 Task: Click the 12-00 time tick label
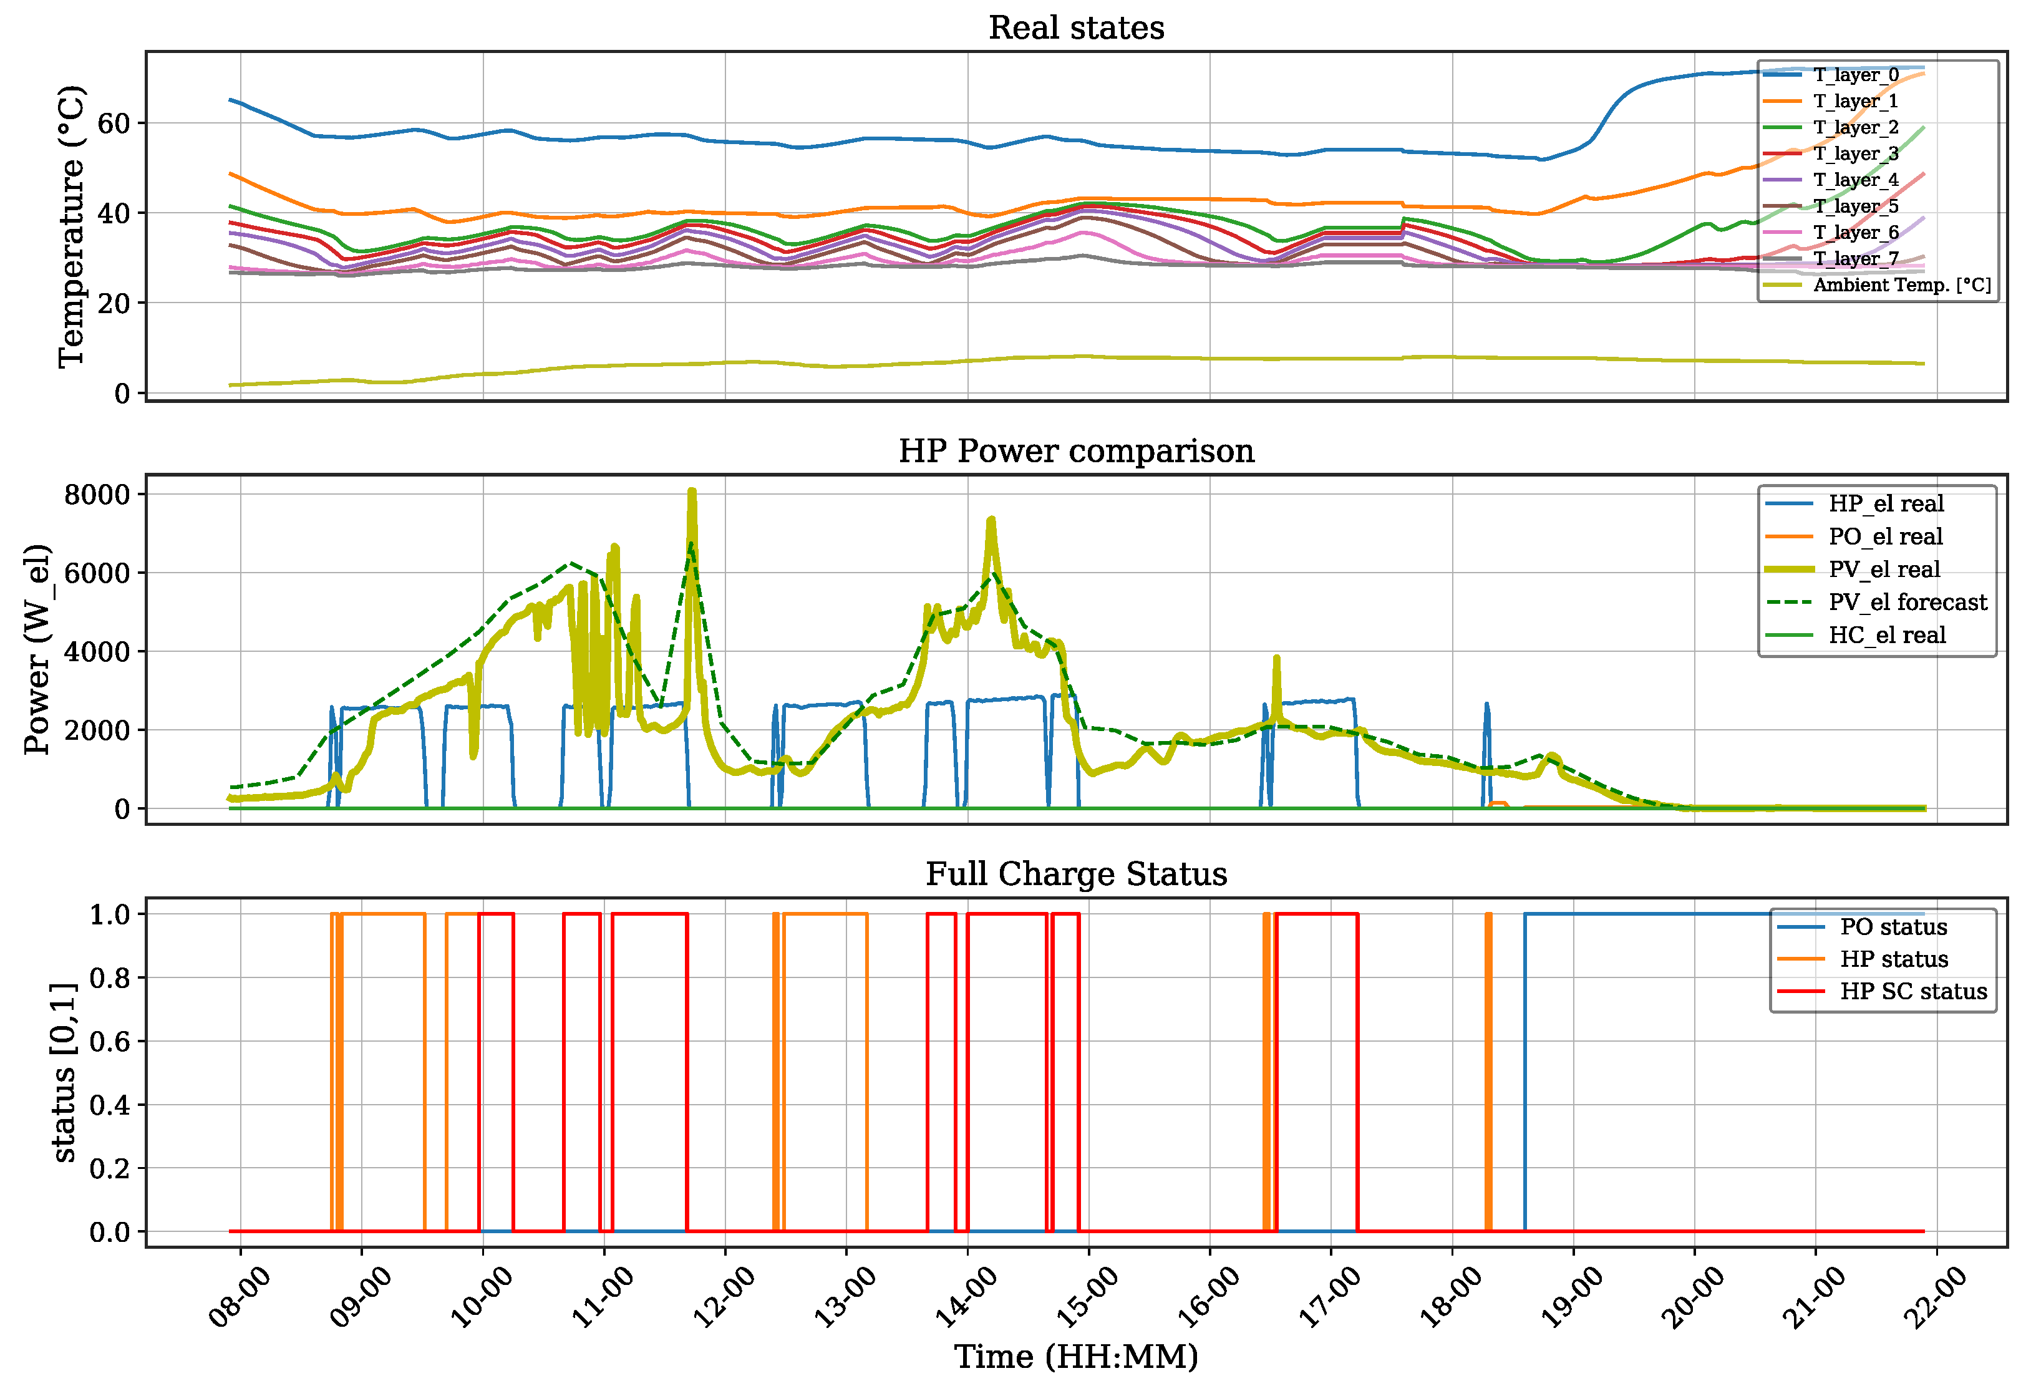tap(724, 1299)
